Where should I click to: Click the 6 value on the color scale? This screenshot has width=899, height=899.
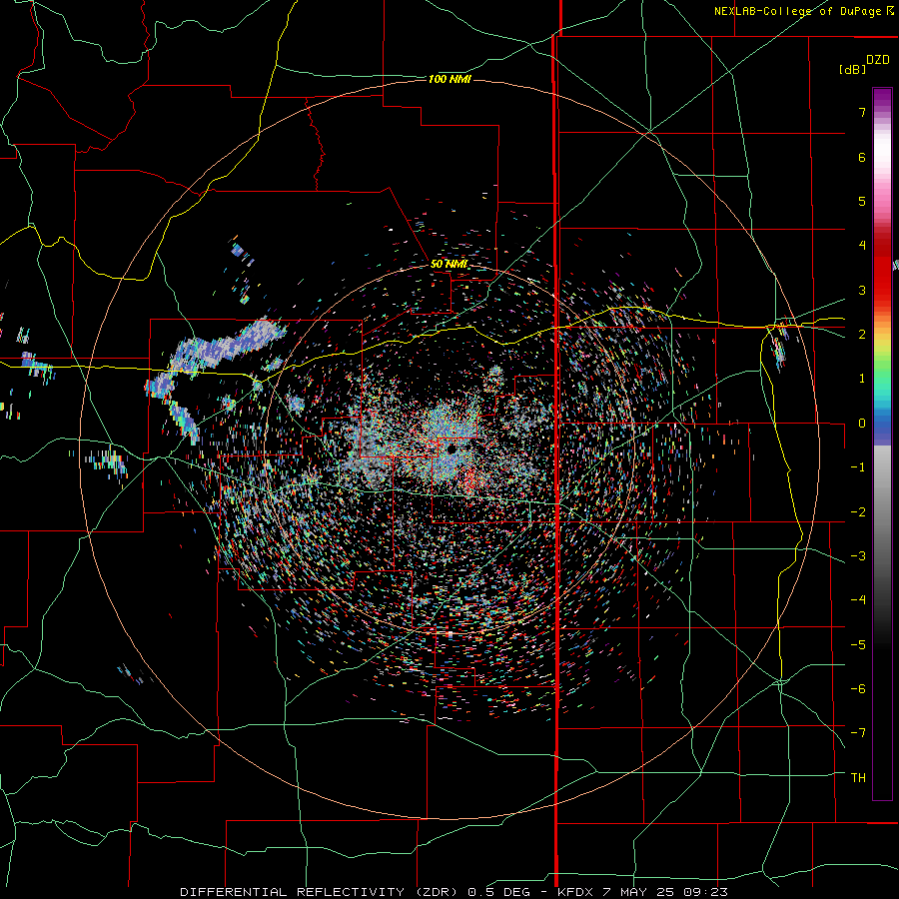(x=862, y=157)
